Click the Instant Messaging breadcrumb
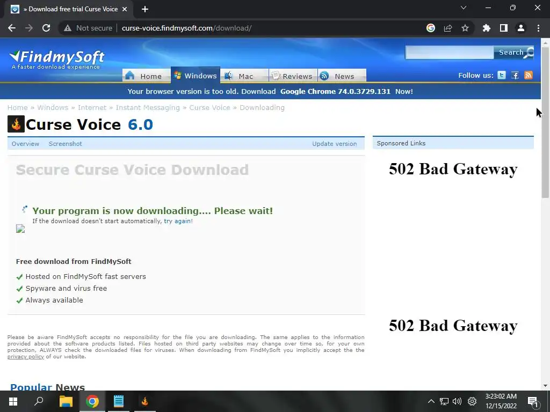This screenshot has width=550, height=412. (x=148, y=107)
